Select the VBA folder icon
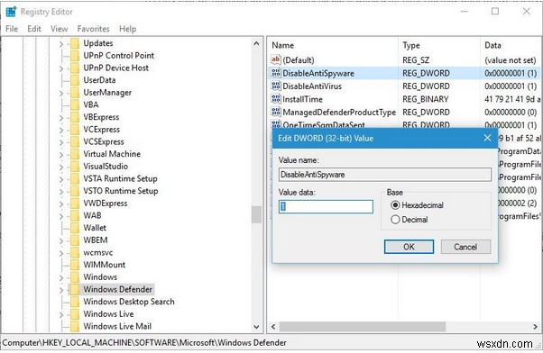Screen dimensions: 543x353 [x=75, y=104]
